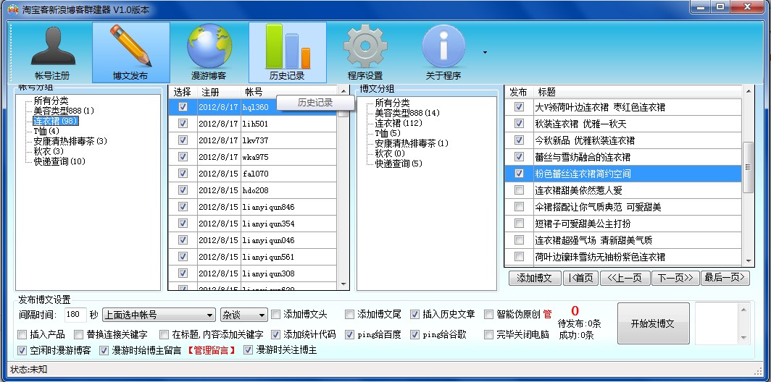Screen dimensions: 771x382
Task: Select T恤 (4) account group
Action: 46,131
